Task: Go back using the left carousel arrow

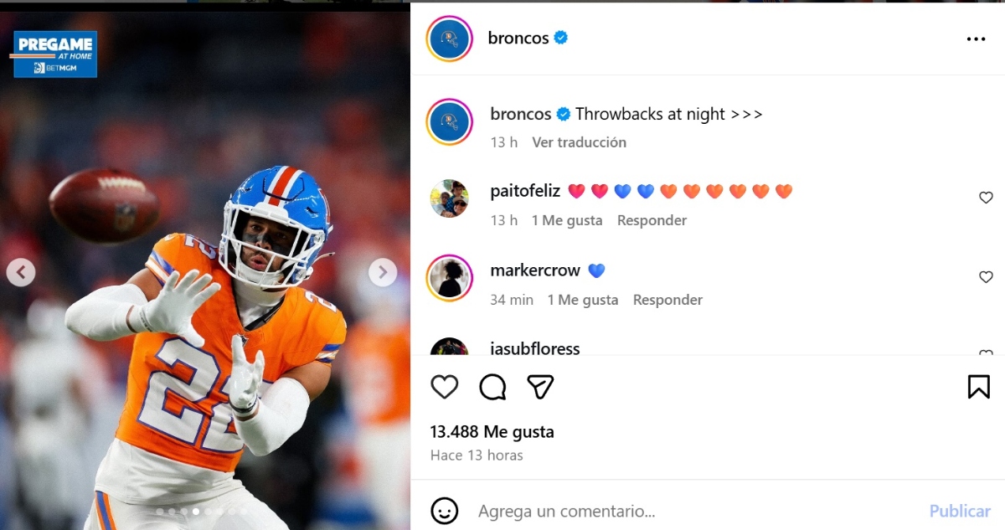Action: pyautogui.click(x=21, y=271)
